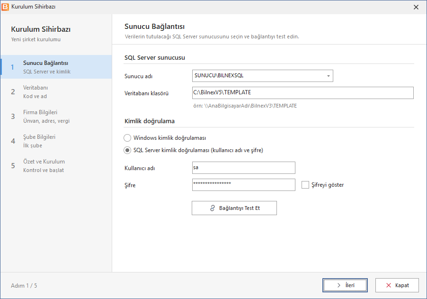Click the İleri button to continue

pos(345,285)
